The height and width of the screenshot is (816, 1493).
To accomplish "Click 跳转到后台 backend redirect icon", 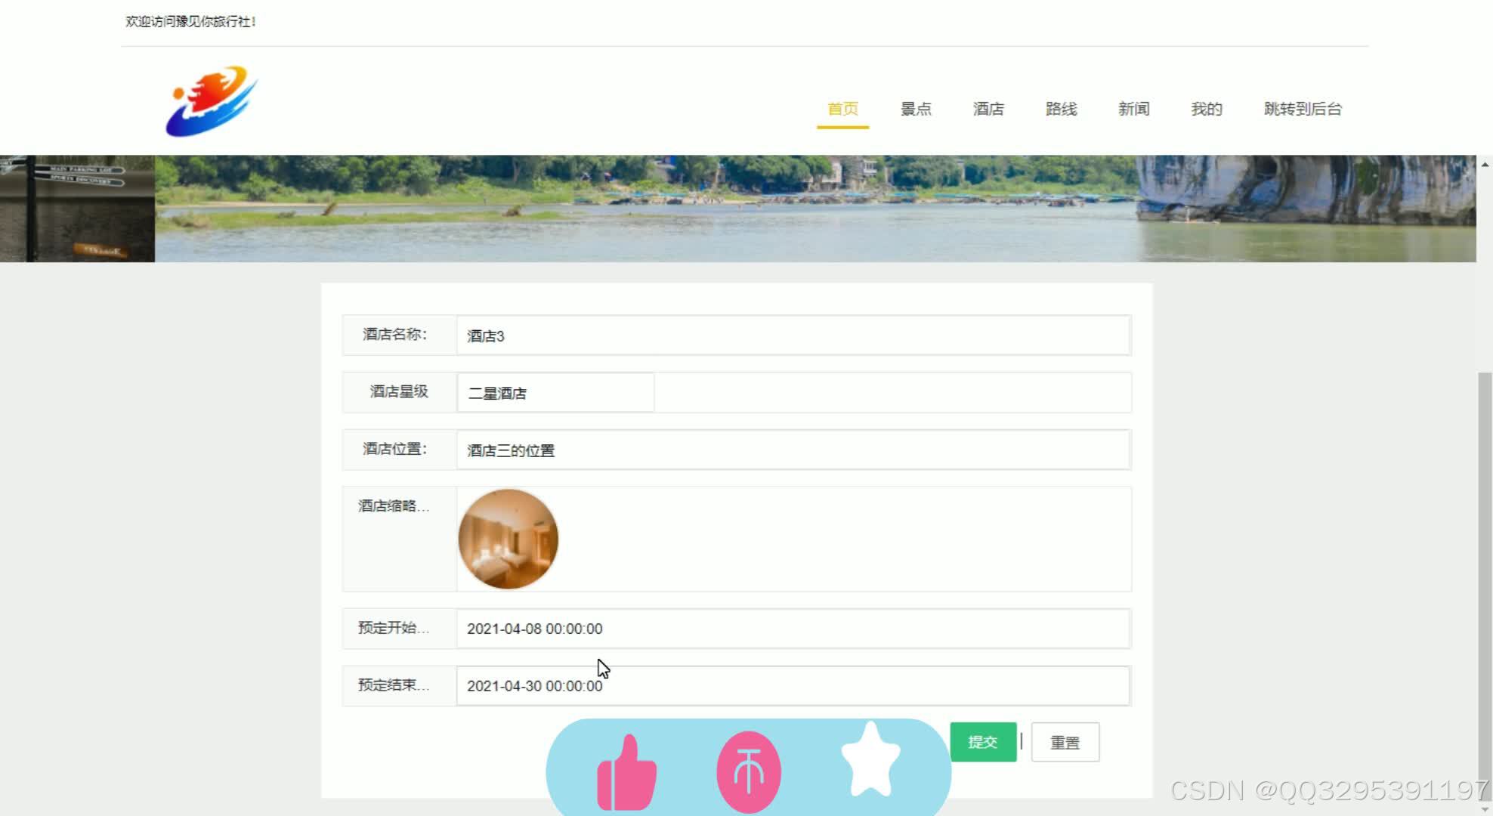I will click(1303, 110).
